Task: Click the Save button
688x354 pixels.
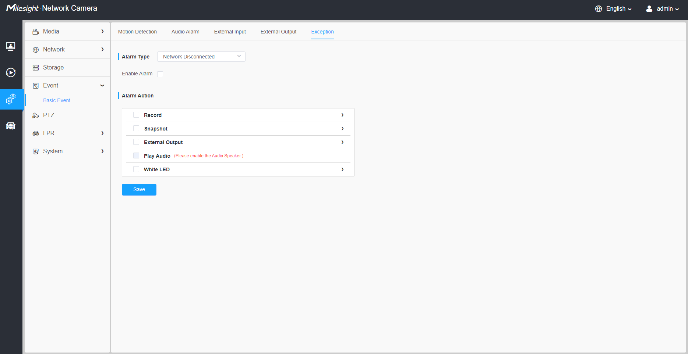Action: (x=139, y=190)
